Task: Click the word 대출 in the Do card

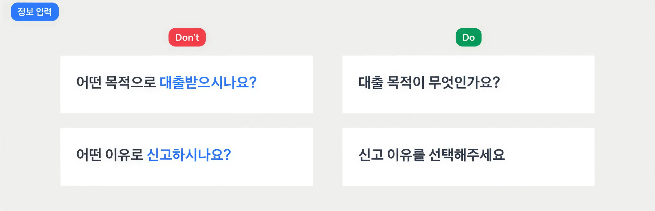Action: tap(371, 82)
